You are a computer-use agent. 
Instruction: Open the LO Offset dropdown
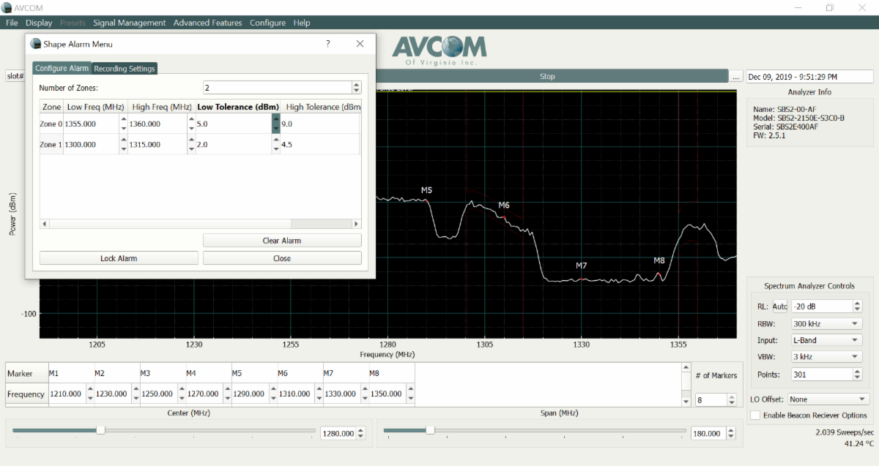tap(828, 399)
